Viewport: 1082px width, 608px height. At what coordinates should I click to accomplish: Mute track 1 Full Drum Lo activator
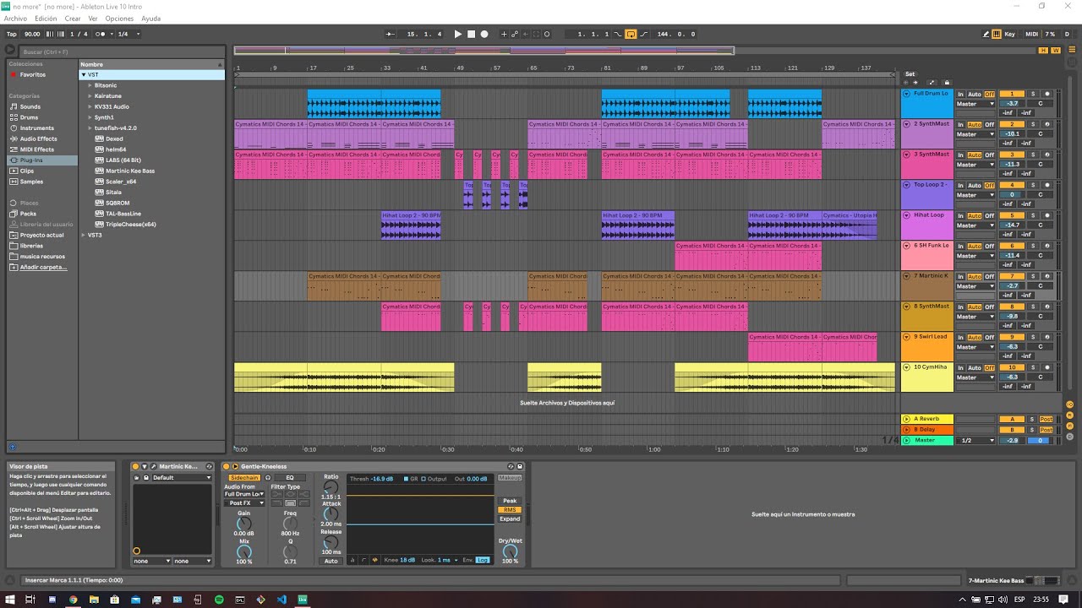pyautogui.click(x=1011, y=94)
